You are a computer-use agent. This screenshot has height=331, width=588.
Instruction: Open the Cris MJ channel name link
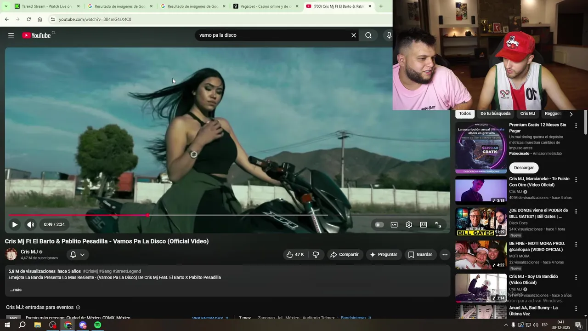29,252
